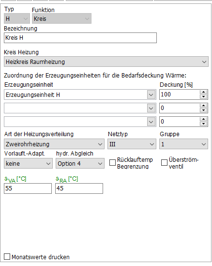Open the second empty Erzeugungseinheit dropdown
The image size is (212, 266).
(x=80, y=108)
